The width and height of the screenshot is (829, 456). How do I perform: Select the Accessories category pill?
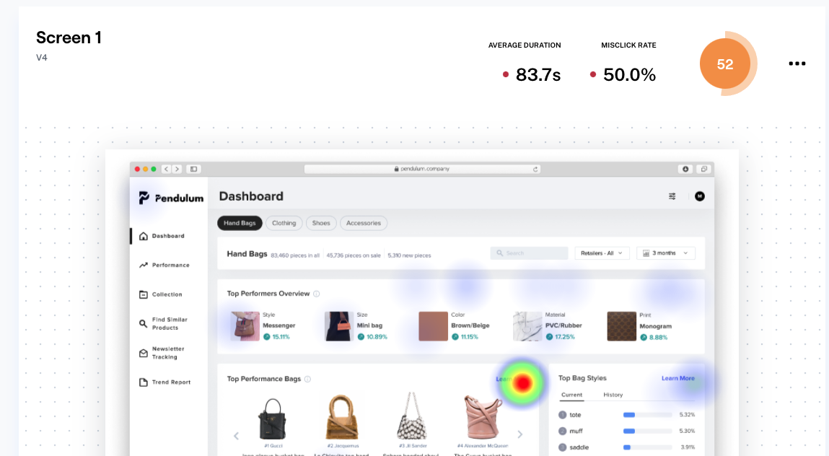tap(363, 223)
